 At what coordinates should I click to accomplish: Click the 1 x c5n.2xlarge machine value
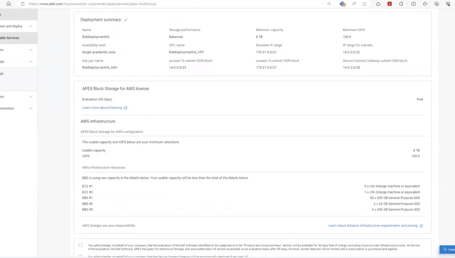coord(392,192)
